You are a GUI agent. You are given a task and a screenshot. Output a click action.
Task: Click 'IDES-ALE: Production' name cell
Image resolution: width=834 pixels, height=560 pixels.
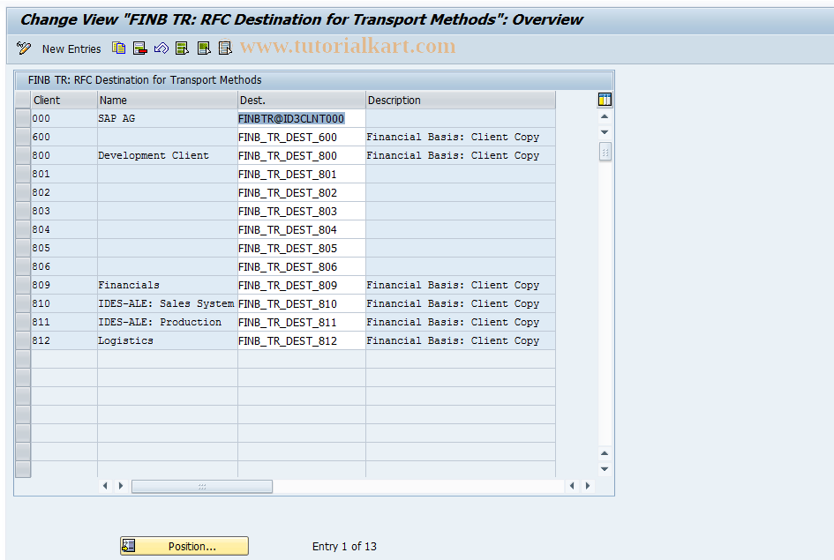point(168,322)
